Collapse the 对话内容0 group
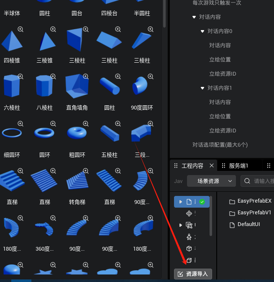Screen dimensions: 274x282 [x=202, y=31]
